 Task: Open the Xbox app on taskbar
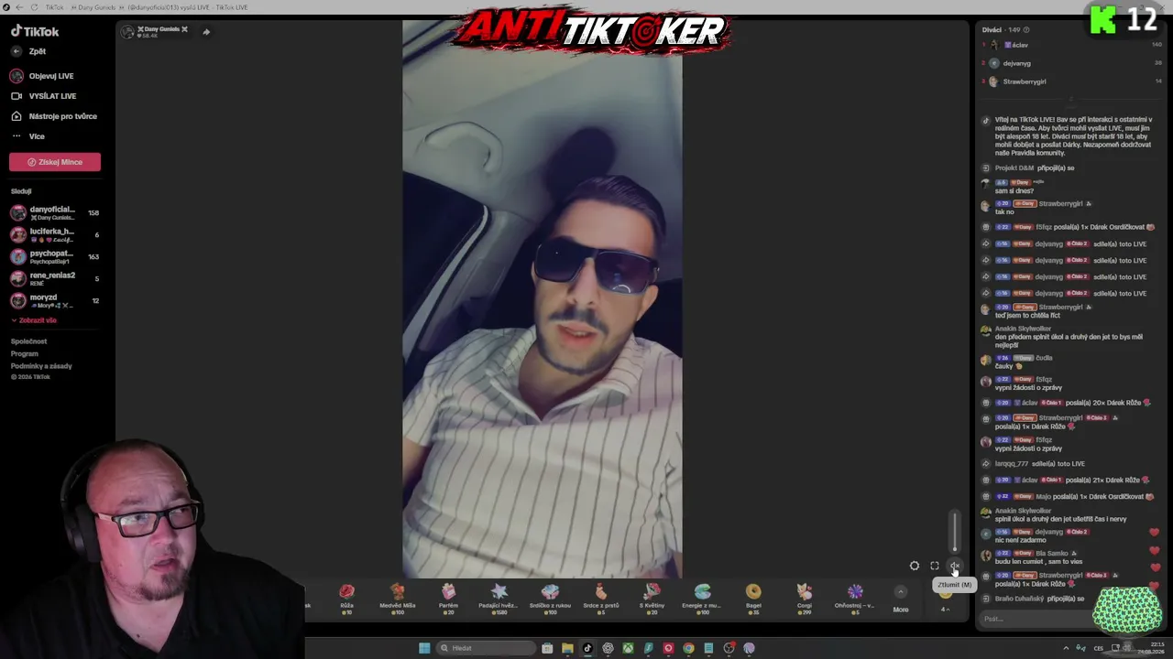628,648
